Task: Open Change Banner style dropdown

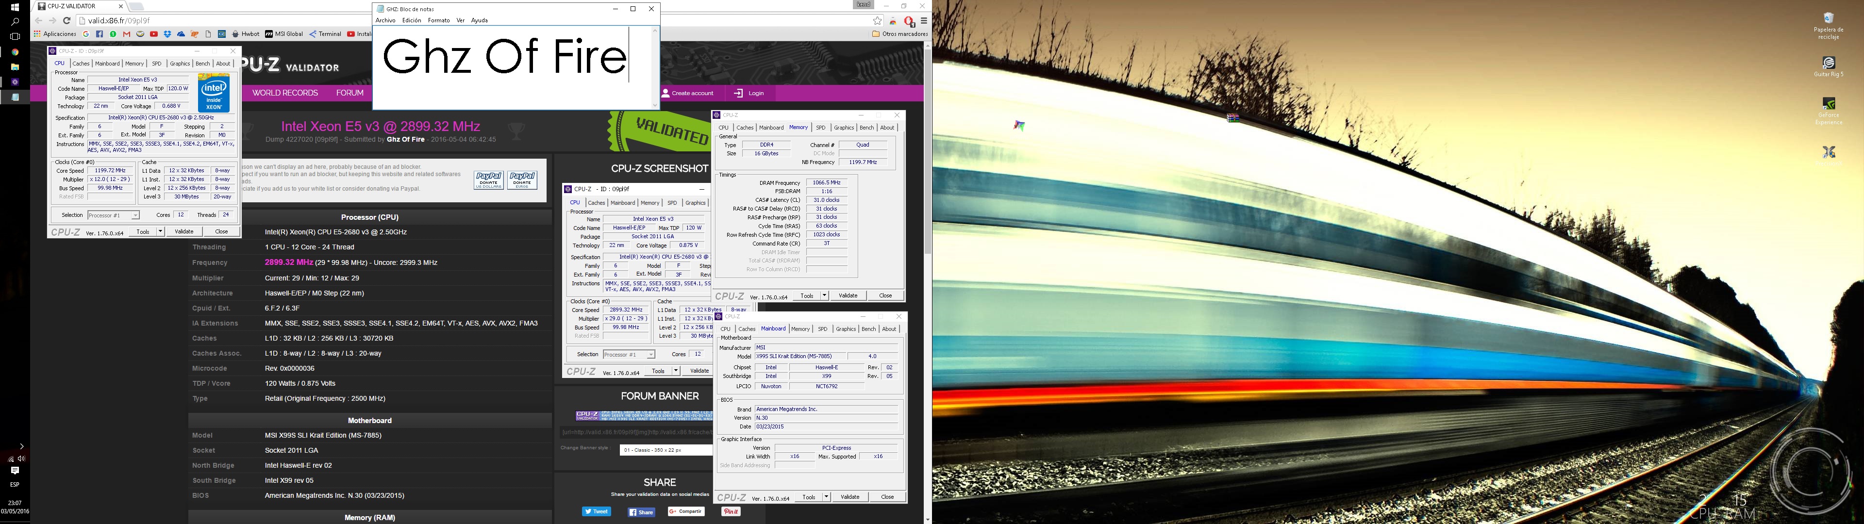Action: coord(666,450)
